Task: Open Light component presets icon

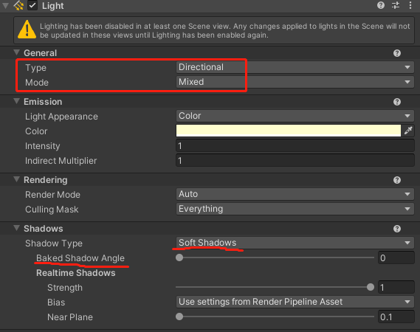Action: [396, 5]
